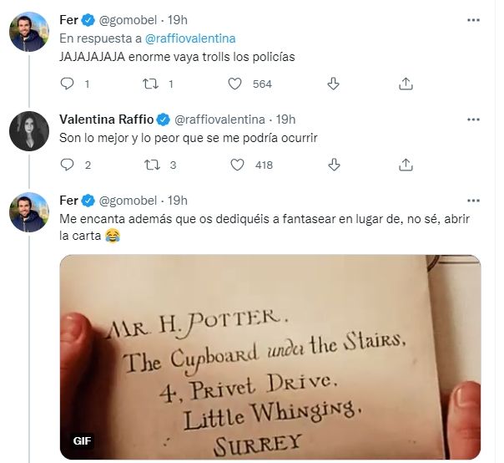Open the 19h timestamp on Valentina's tweet
This screenshot has height=463, width=504.
(x=286, y=120)
